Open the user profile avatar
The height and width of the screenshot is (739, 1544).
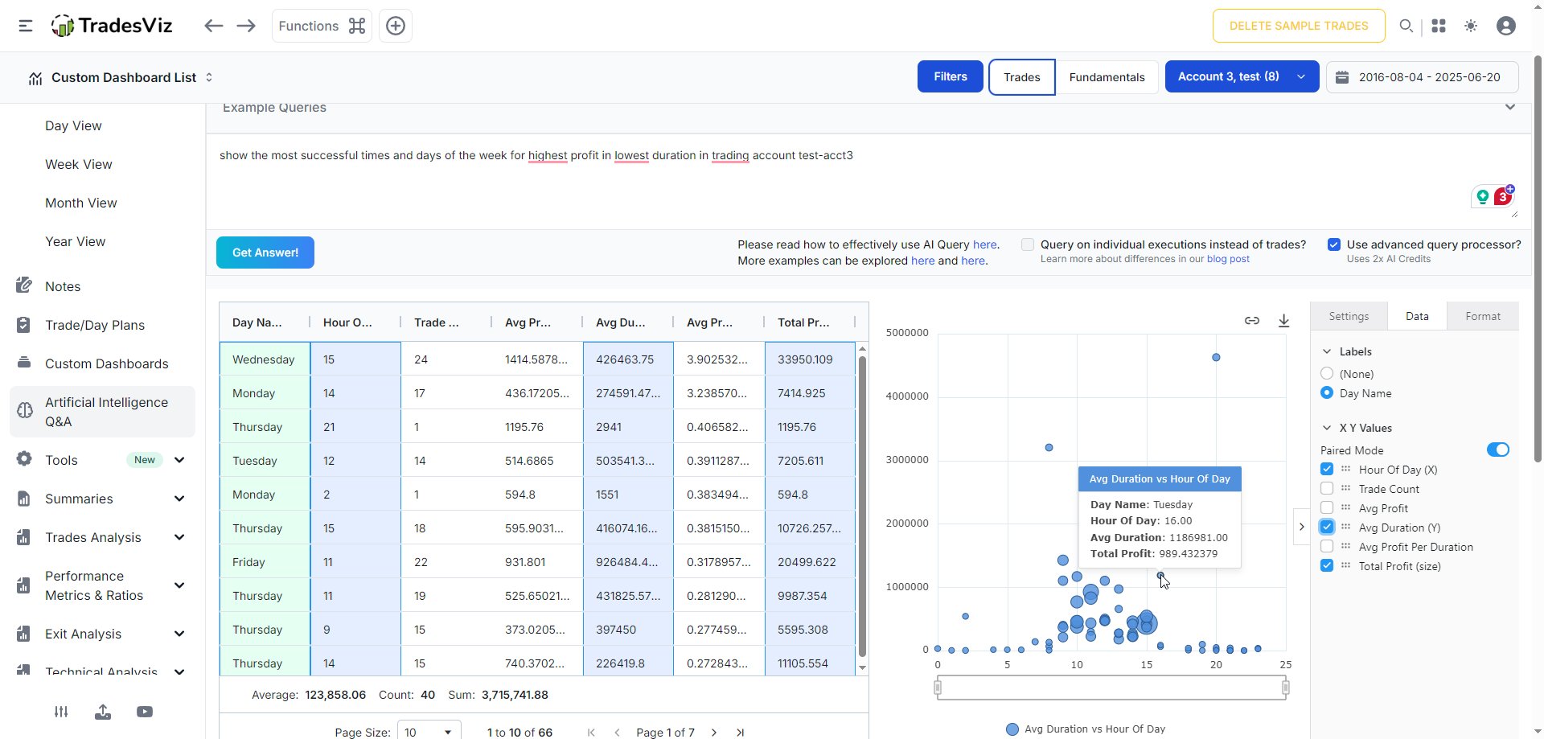click(x=1506, y=26)
